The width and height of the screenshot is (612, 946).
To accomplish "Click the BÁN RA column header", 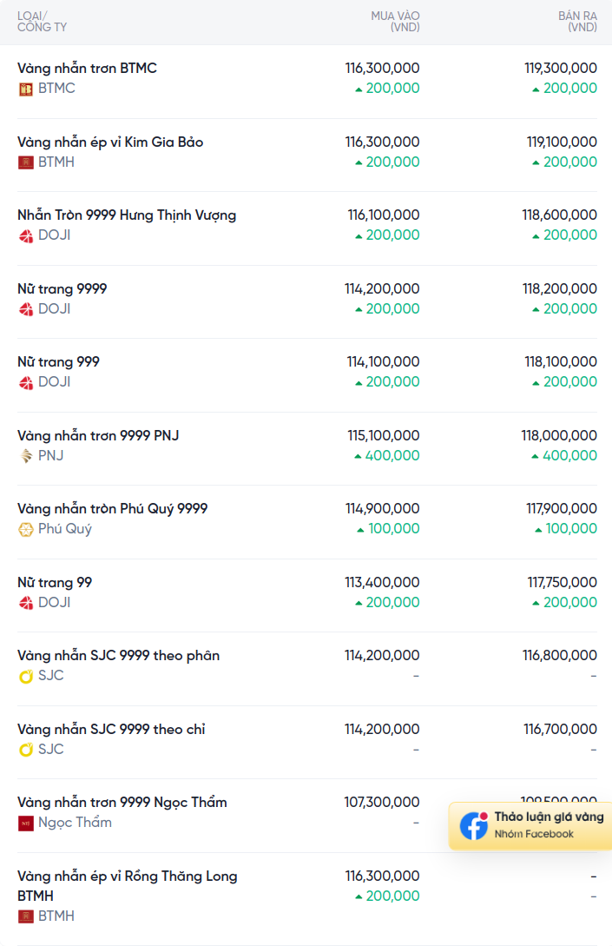I will click(x=577, y=21).
